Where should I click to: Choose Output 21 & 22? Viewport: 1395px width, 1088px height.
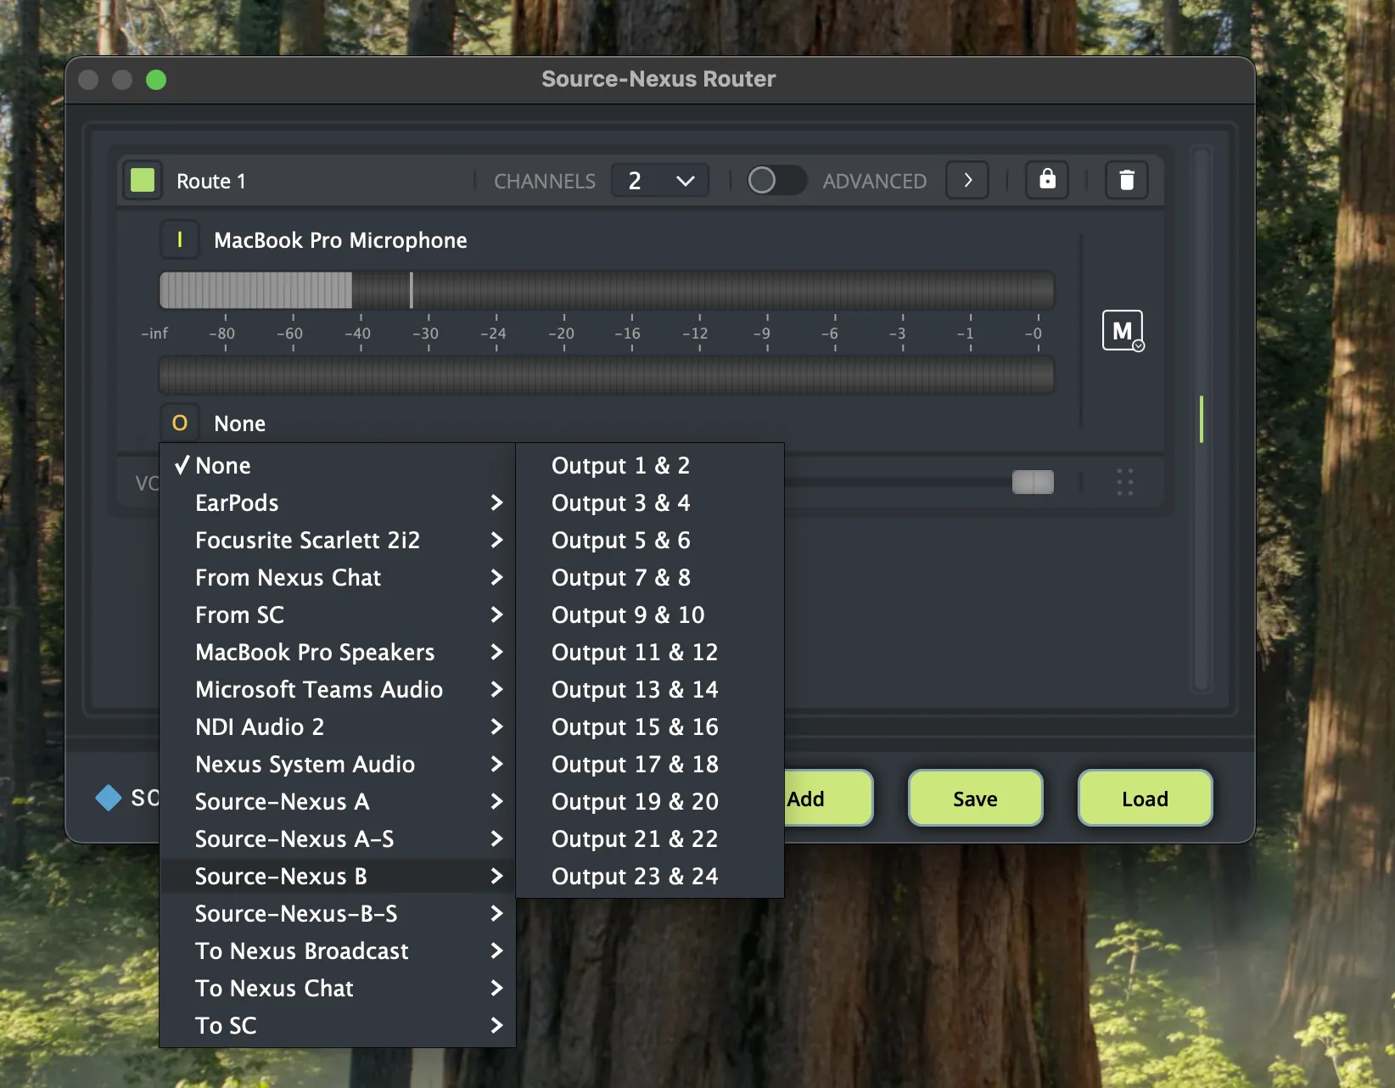click(x=650, y=838)
